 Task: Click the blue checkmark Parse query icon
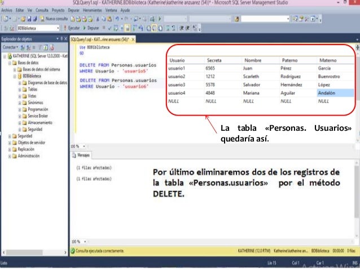(109, 28)
